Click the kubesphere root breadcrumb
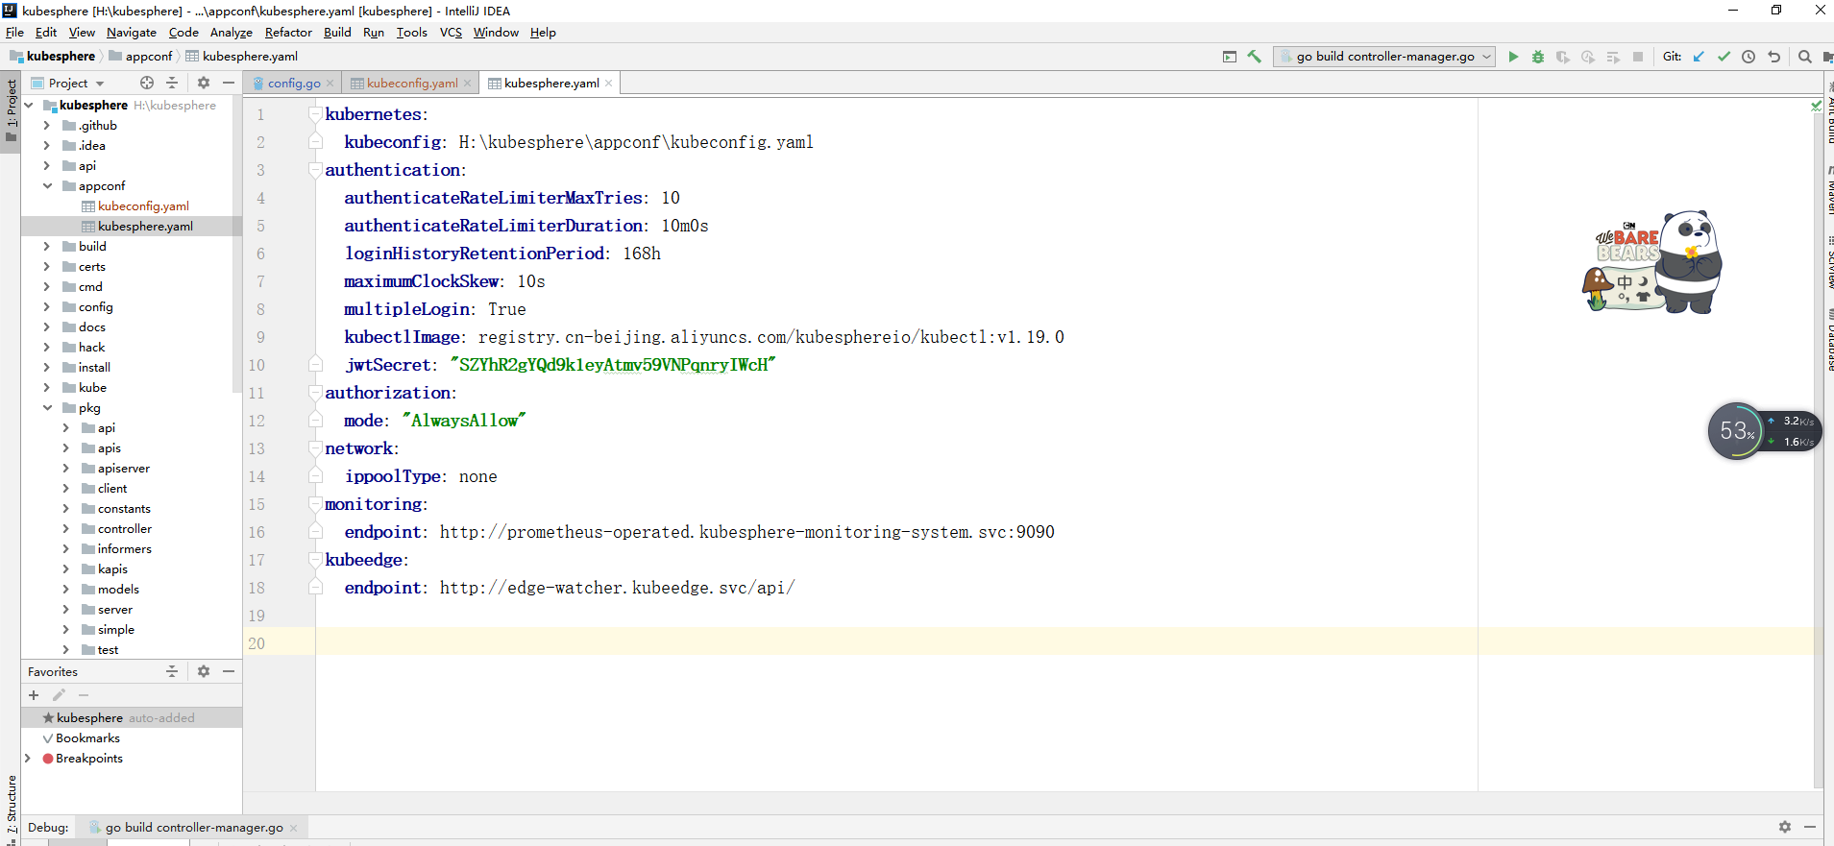This screenshot has height=846, width=1834. tap(53, 57)
